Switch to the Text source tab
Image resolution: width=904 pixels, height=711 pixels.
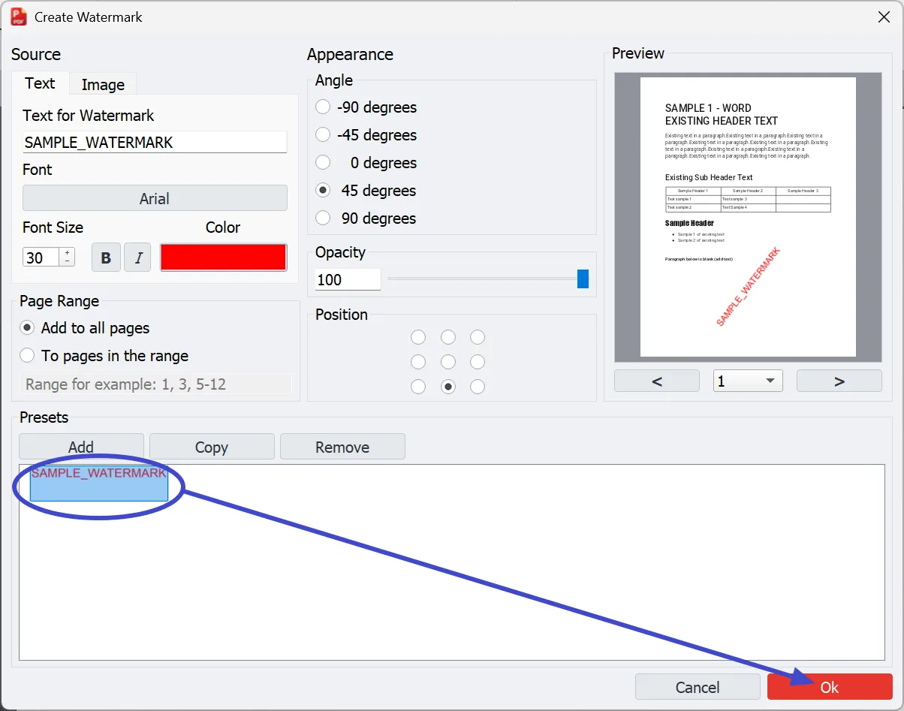pos(40,83)
